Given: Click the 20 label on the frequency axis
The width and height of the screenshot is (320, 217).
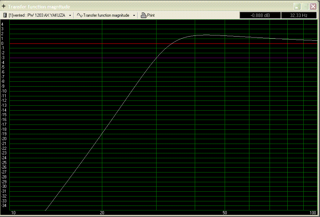Looking at the screenshot, I should (102, 213).
